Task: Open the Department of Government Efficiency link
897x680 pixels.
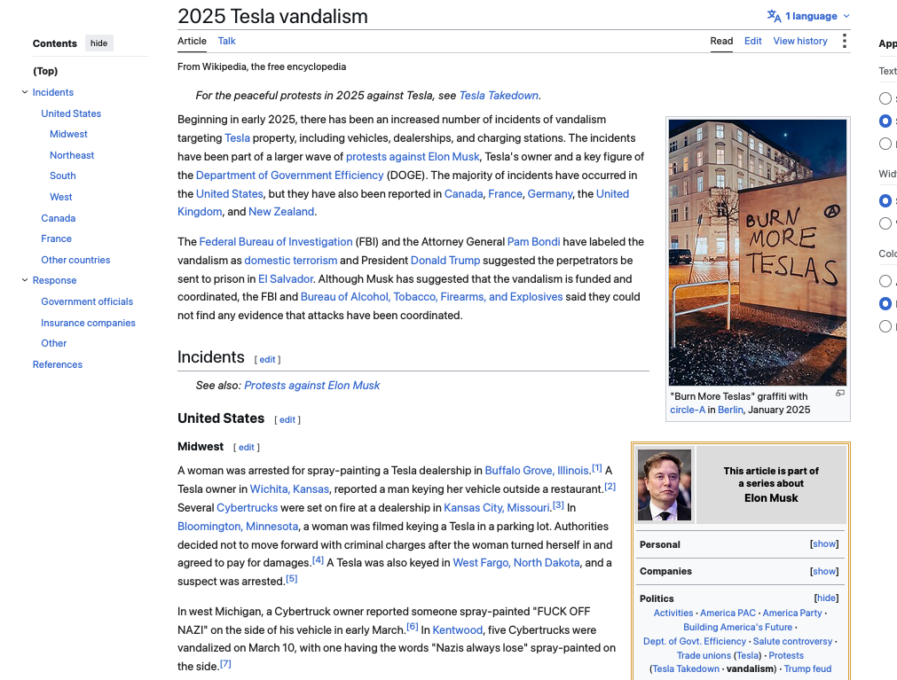Action: 289,176
